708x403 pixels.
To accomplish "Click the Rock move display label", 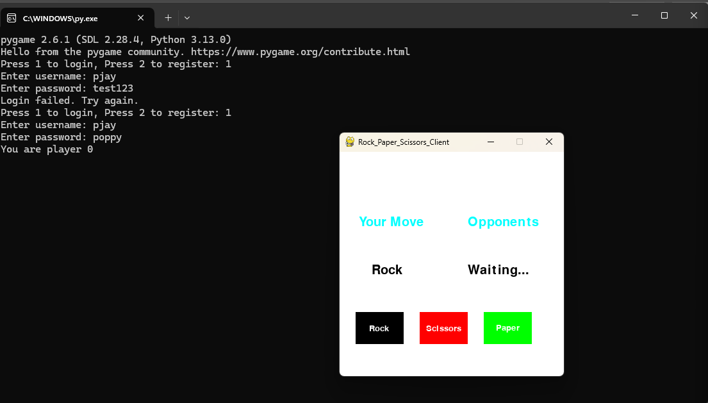I will tap(386, 270).
